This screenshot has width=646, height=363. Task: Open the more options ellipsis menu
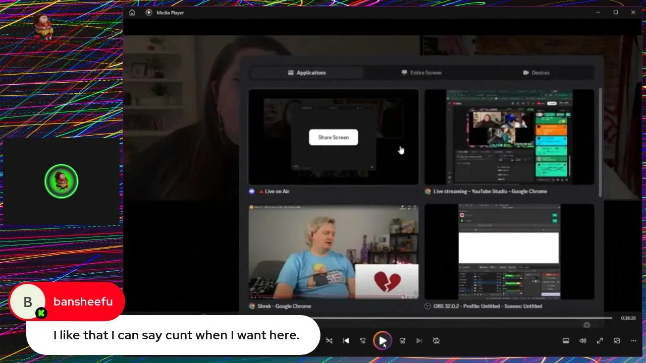pos(633,341)
